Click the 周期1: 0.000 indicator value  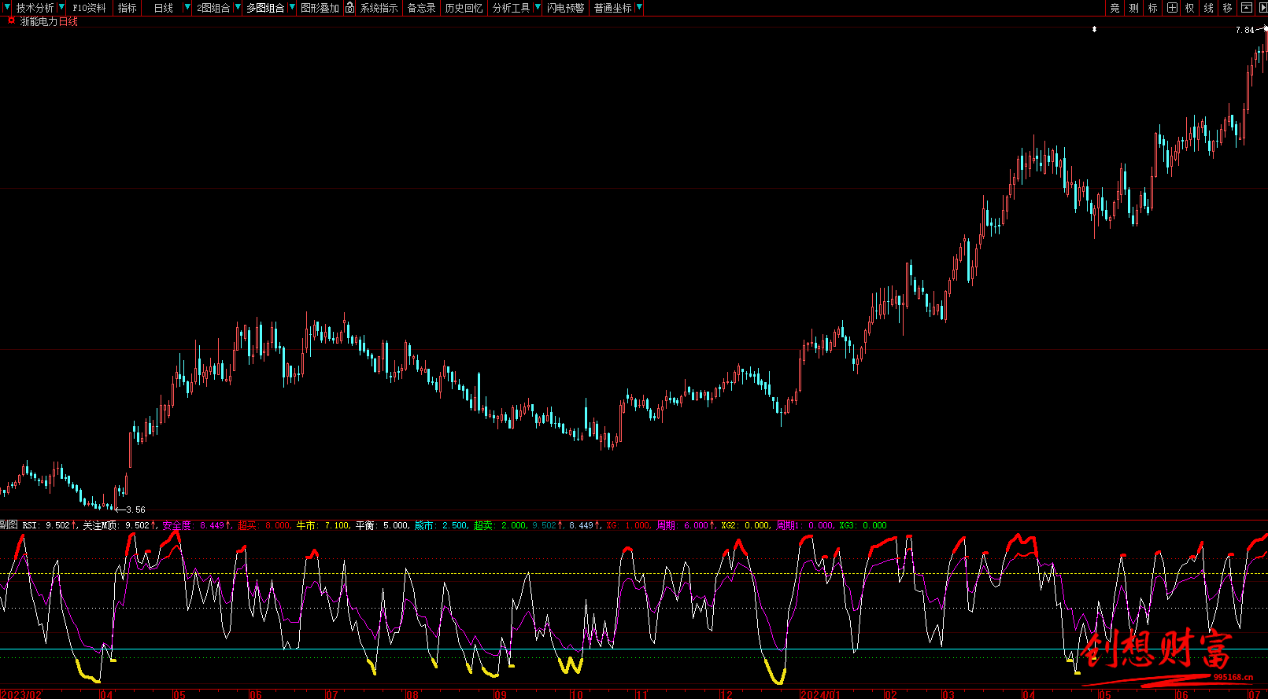point(804,525)
